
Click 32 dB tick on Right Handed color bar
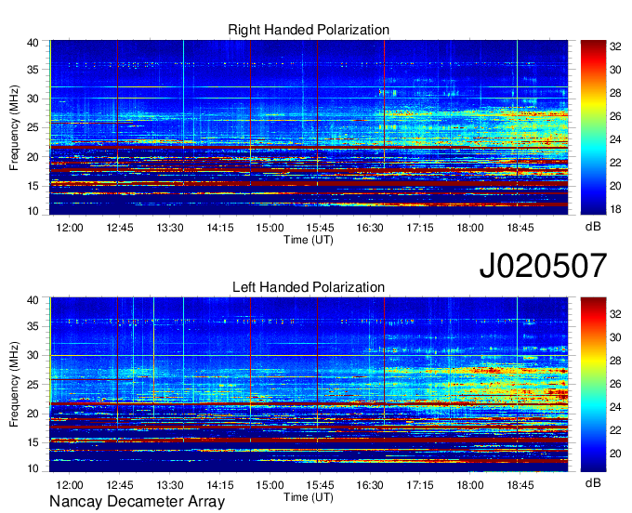615,46
